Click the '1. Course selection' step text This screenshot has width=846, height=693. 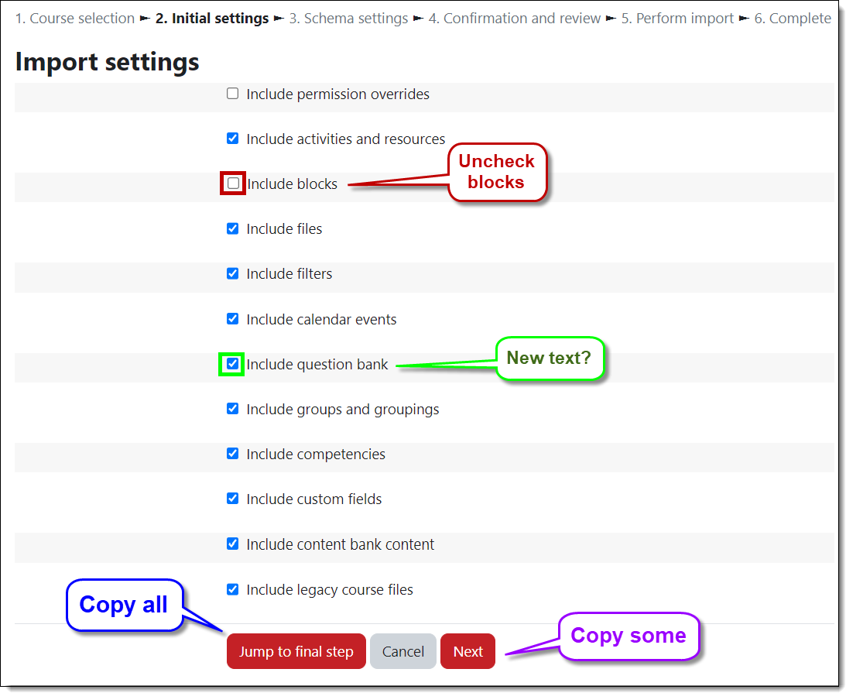75,19
